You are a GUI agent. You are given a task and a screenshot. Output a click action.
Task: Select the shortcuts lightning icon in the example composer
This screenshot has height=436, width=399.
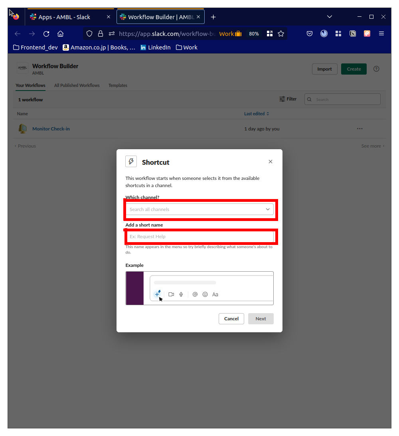[158, 294]
